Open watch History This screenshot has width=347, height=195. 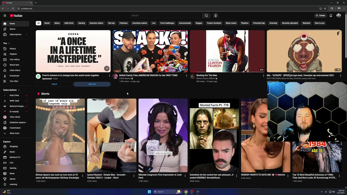(x=15, y=48)
